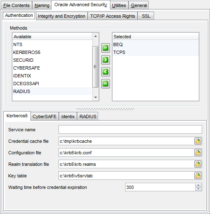Viewport: 210px width, 214px height.
Task: Browse for Realm translation file
Action: pyautogui.click(x=198, y=164)
